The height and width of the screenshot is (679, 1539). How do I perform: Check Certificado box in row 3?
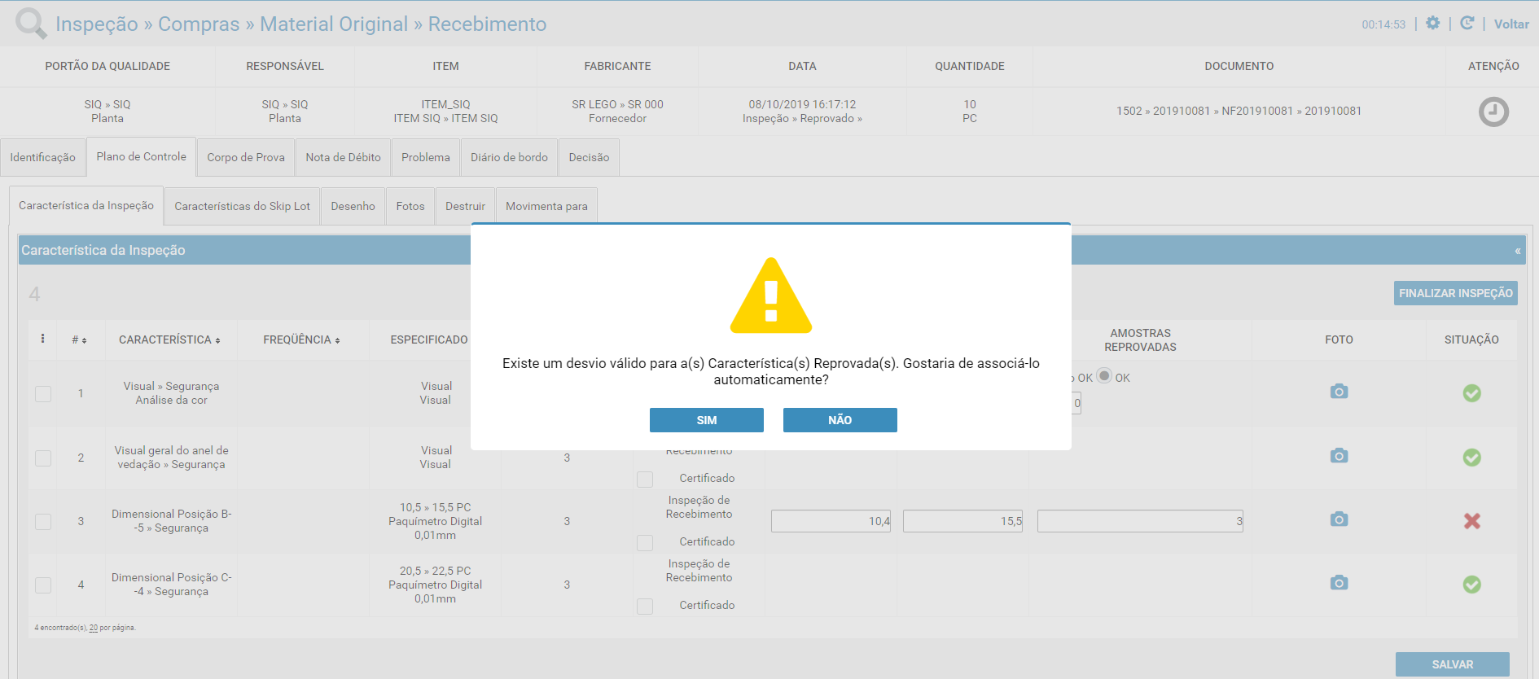tap(645, 543)
